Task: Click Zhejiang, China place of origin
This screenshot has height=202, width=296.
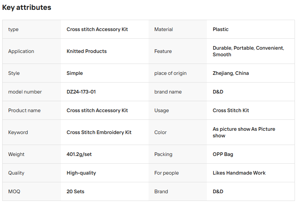Action: coord(231,73)
